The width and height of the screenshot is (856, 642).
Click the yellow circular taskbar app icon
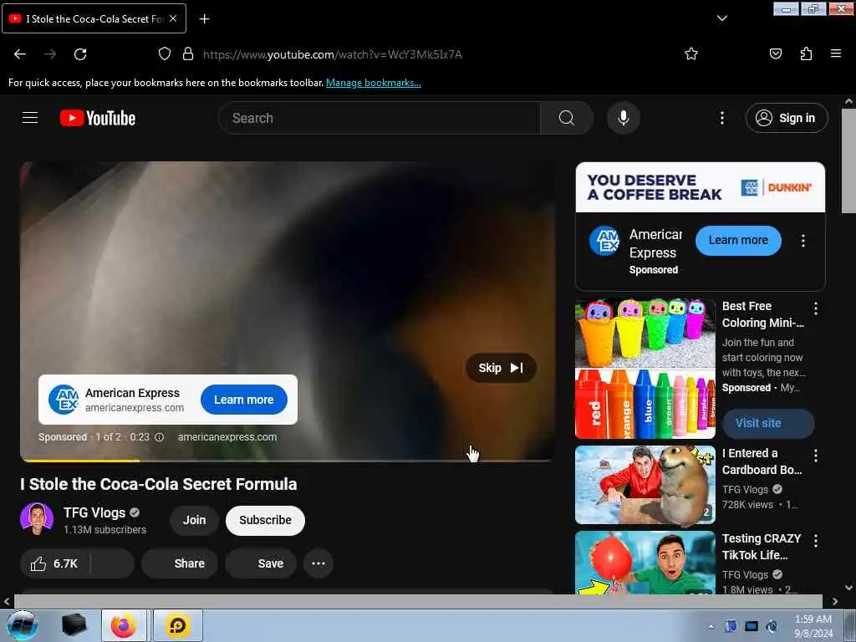click(x=178, y=625)
